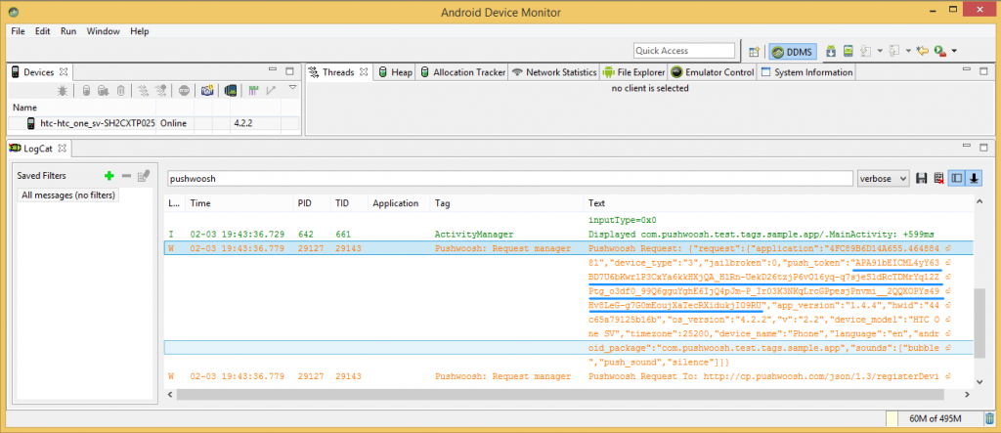Click the Android SDK Manager icon

click(830, 51)
